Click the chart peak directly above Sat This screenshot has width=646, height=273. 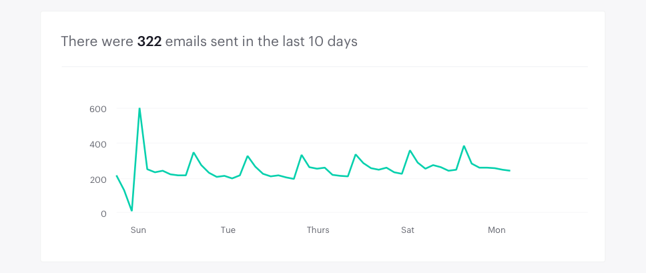coord(410,151)
